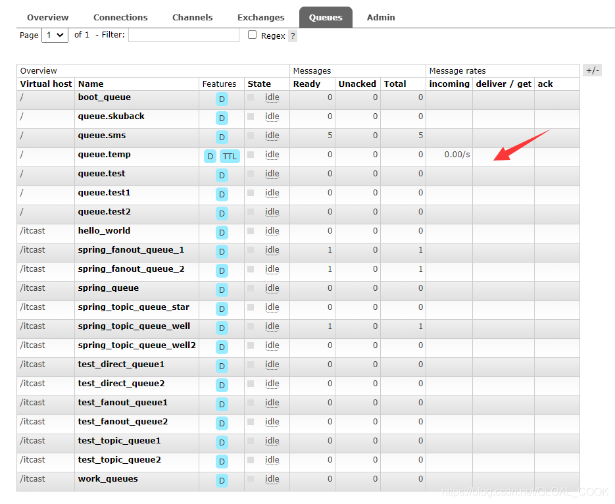Open the Exchanges tab
Screen dimensions: 615x504
[261, 17]
